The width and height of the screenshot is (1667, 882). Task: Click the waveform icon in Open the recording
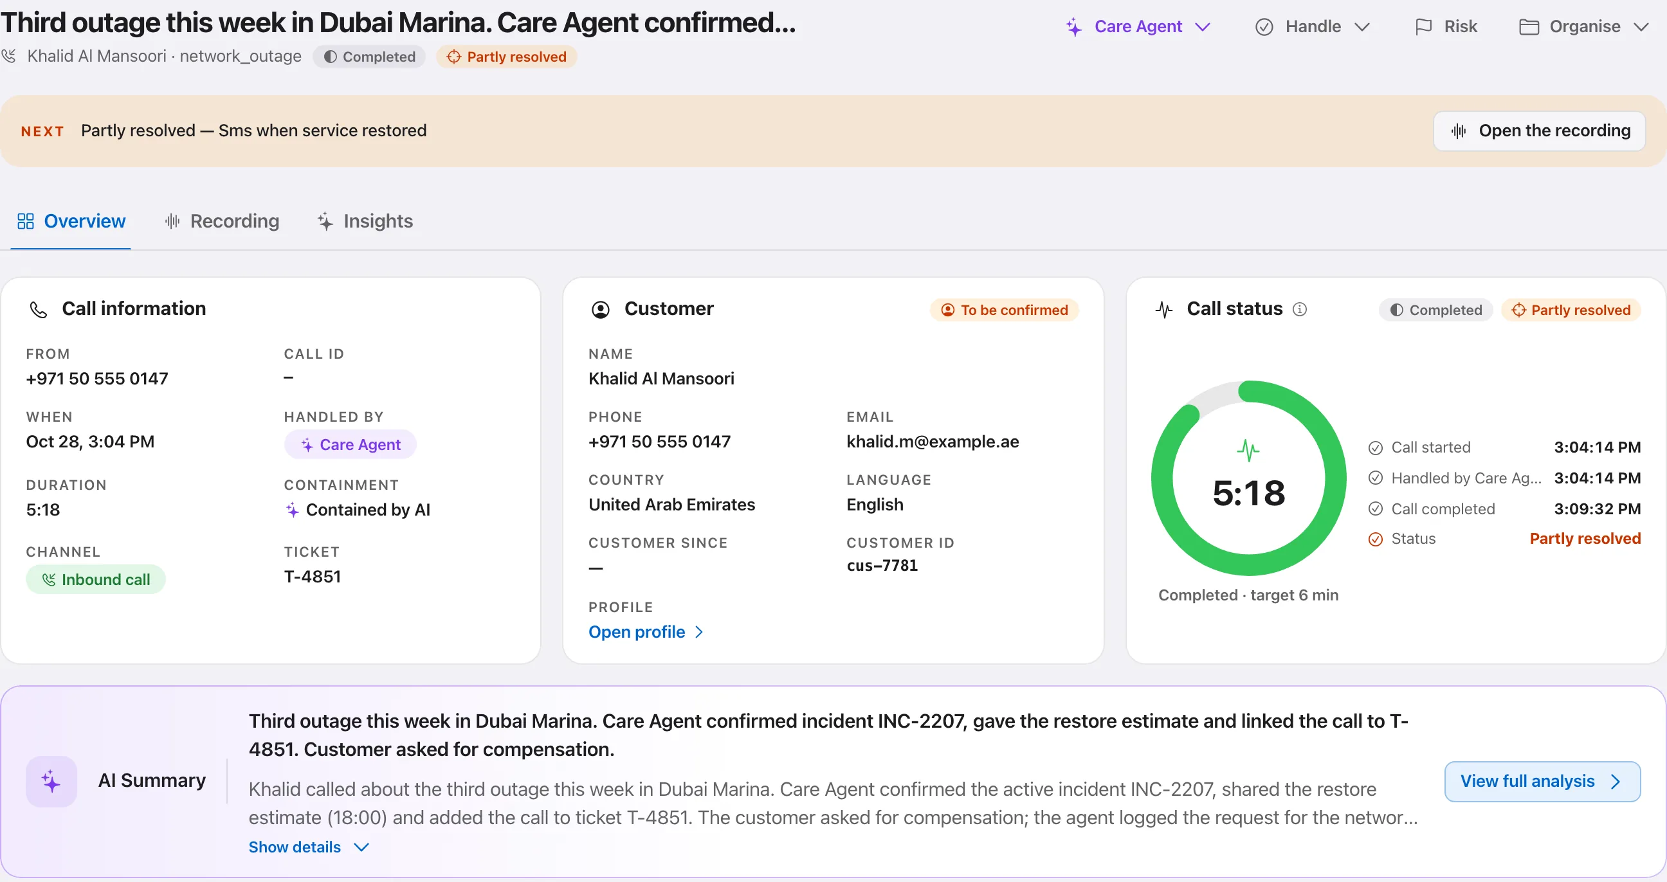[1459, 131]
